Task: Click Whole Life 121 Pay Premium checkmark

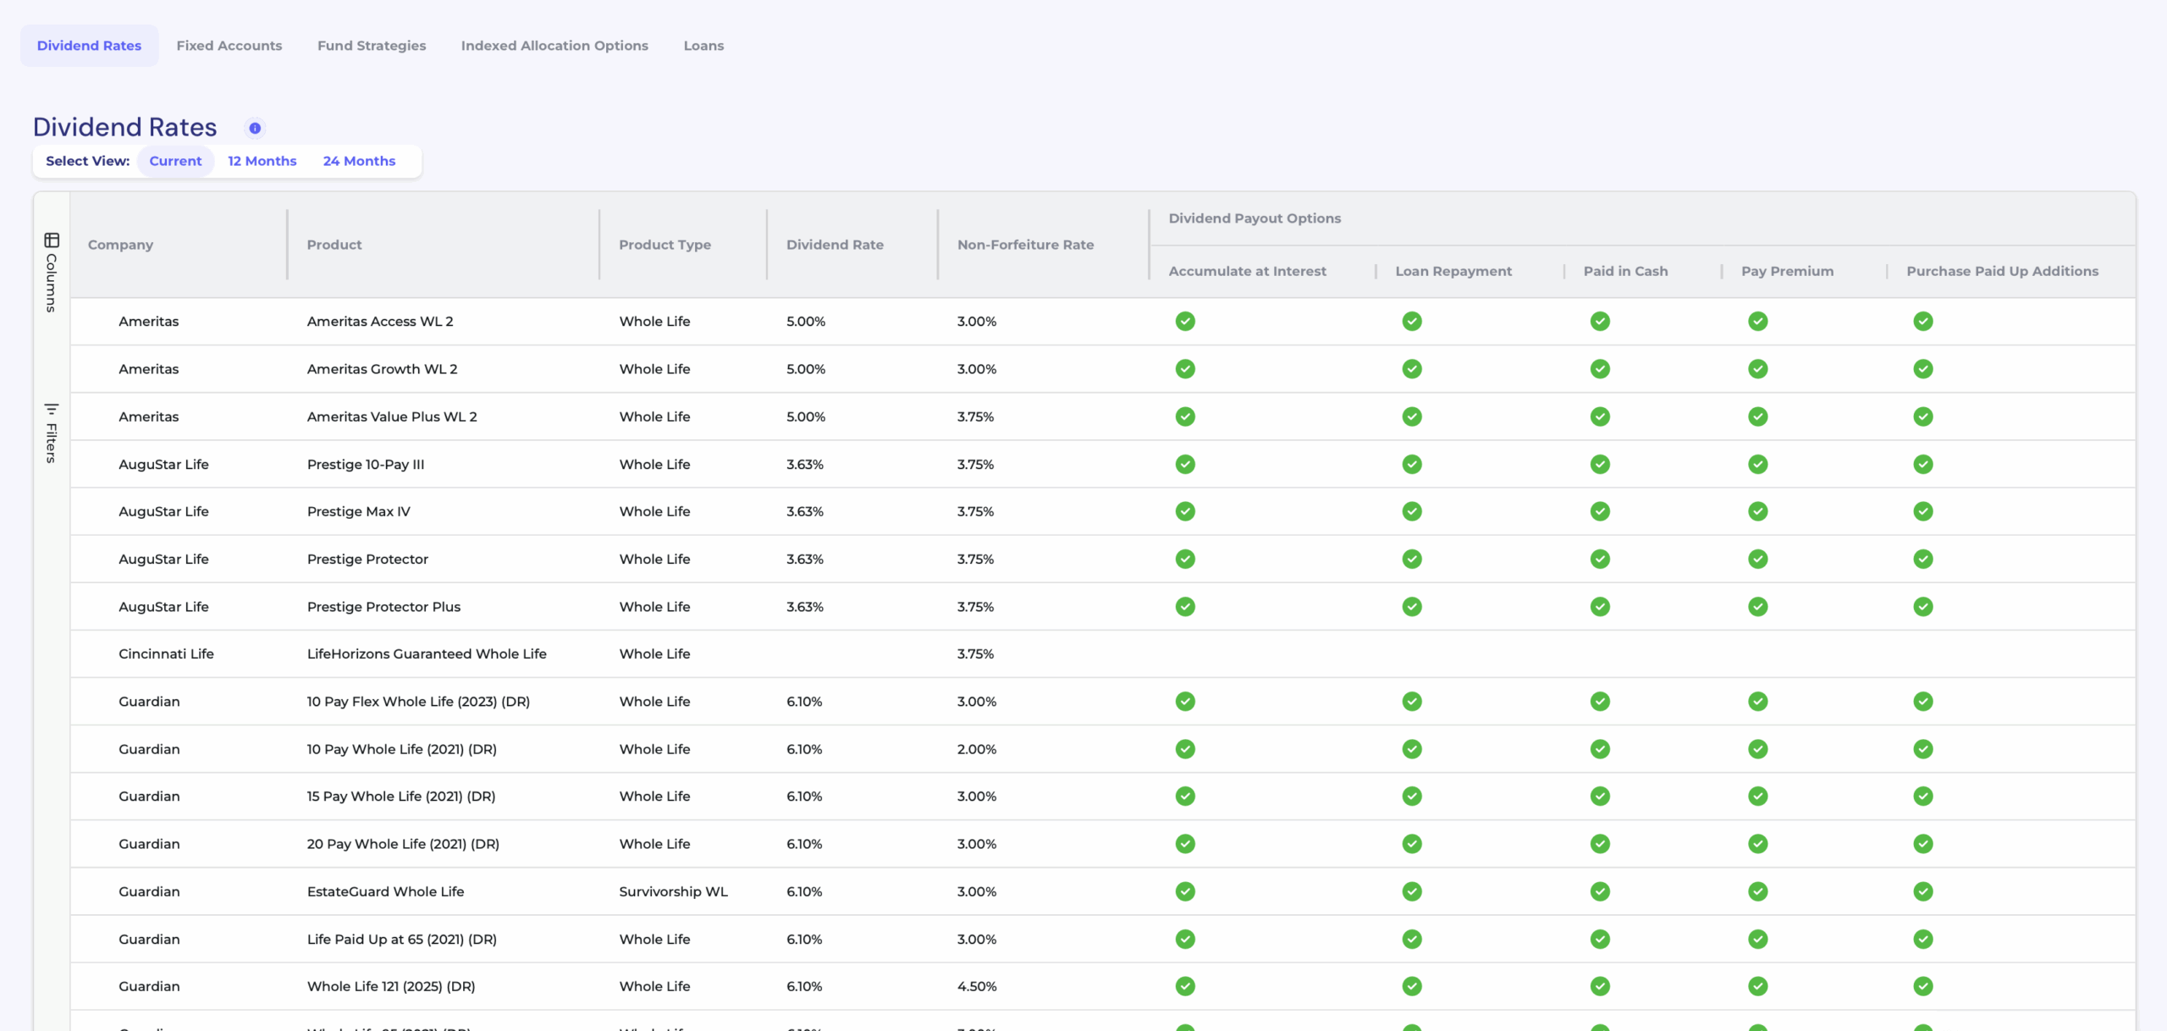Action: [x=1758, y=986]
